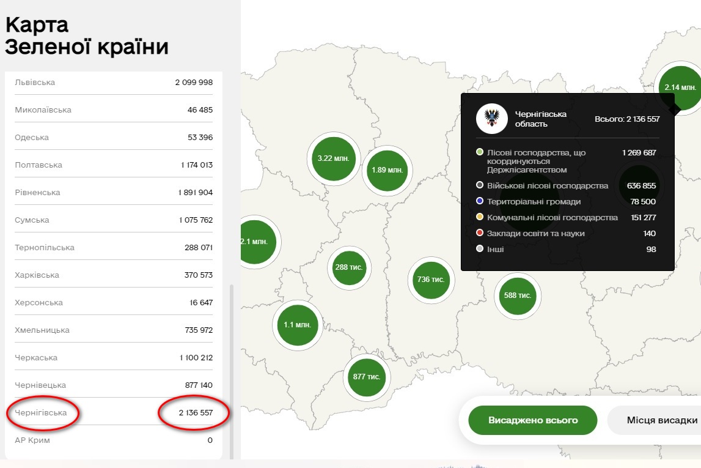Click the 877 тис. map bubble
Screen dimensions: 701x468
(367, 377)
